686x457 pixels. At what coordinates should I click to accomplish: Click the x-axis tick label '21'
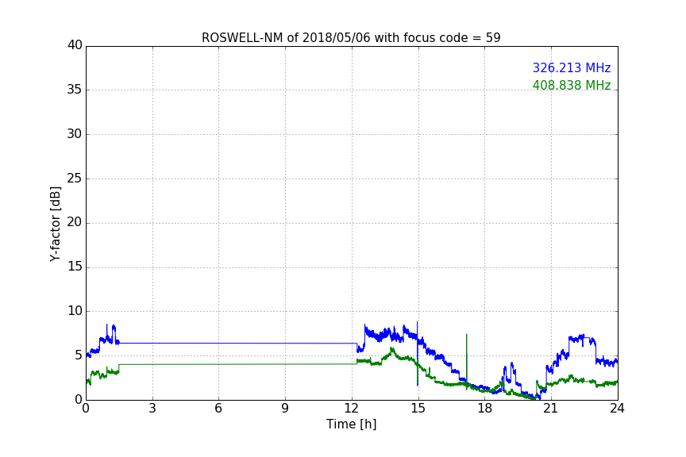click(551, 409)
